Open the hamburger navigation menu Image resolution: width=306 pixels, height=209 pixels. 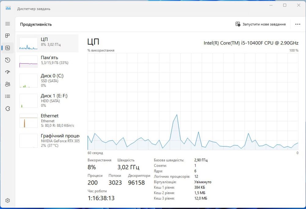click(x=8, y=23)
